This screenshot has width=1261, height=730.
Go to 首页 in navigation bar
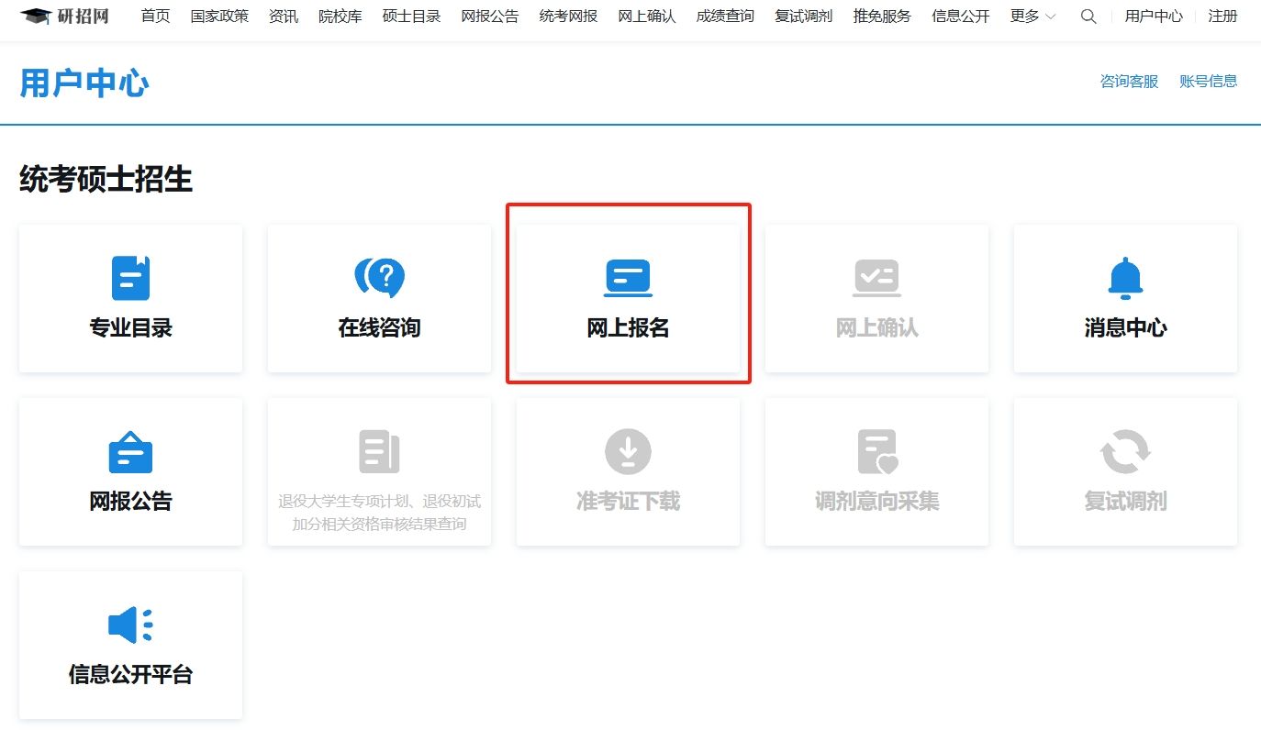click(x=155, y=17)
